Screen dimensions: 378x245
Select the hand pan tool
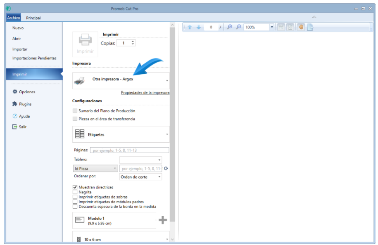pyautogui.click(x=301, y=27)
